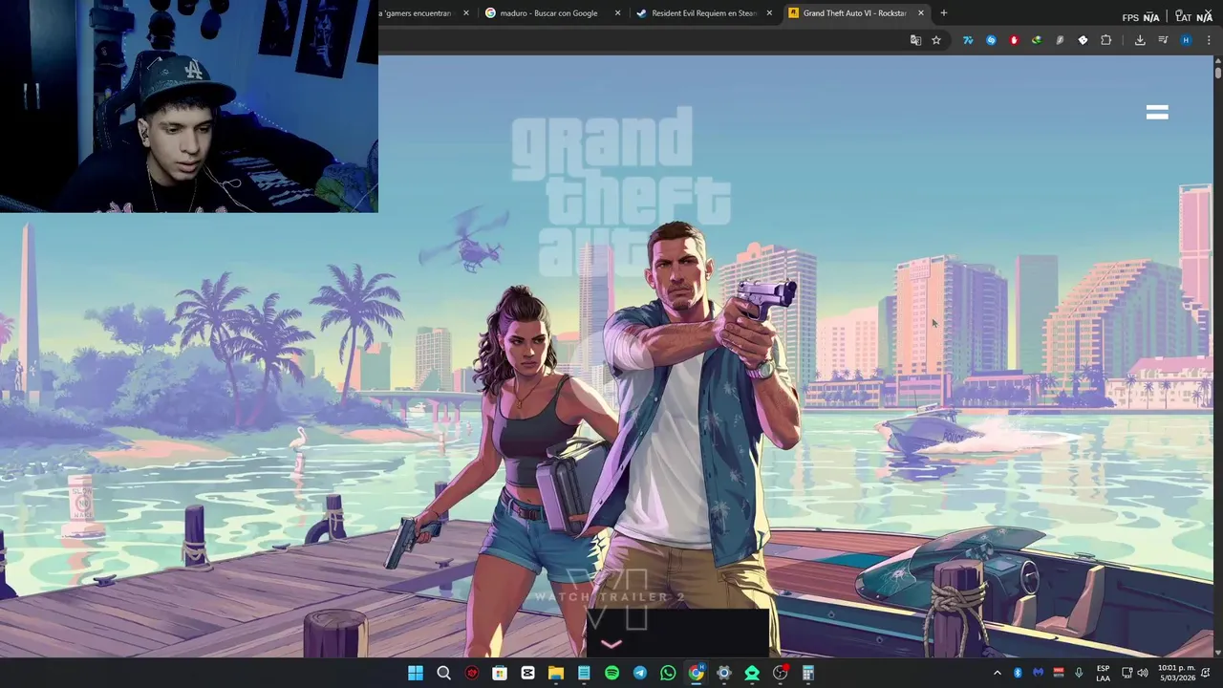Switch the ESP LAA input language
1223x688 pixels.
pos(1103,673)
